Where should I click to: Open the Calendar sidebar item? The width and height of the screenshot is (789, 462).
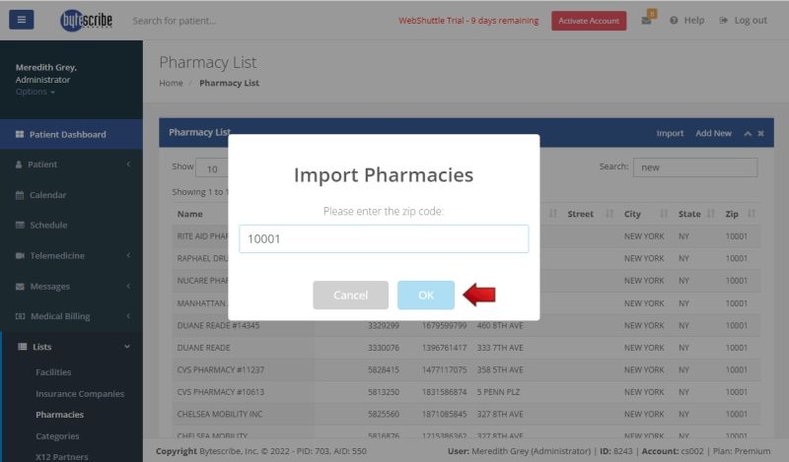click(x=48, y=195)
